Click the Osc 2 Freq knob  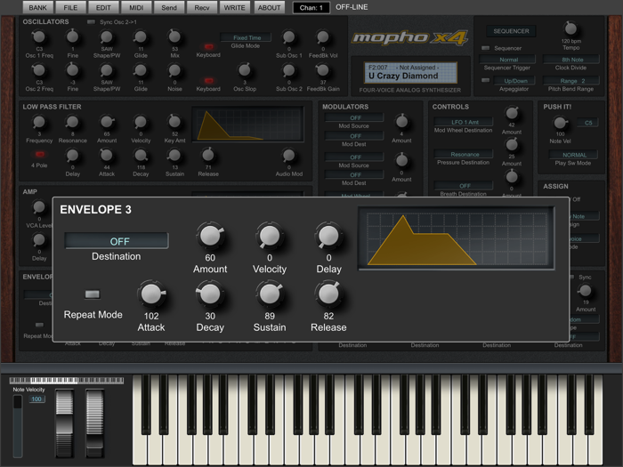(39, 70)
